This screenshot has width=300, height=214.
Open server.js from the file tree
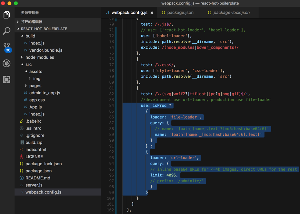(x=34, y=185)
